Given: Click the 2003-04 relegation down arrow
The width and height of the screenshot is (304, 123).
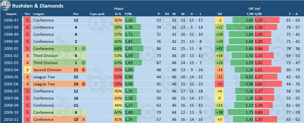Looking at the screenshot, I should pos(83,70).
